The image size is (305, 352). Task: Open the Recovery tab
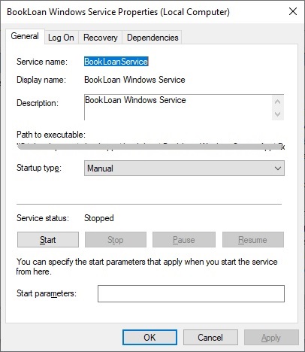coord(101,38)
